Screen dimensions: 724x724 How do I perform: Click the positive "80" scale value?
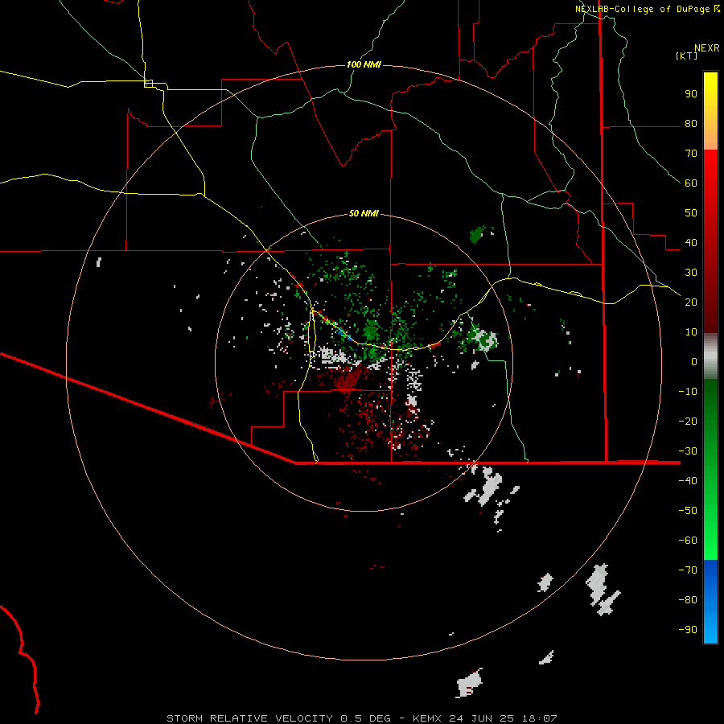(x=691, y=124)
